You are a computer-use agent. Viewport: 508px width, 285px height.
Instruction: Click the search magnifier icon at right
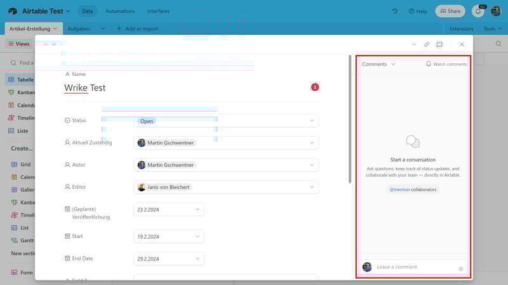coord(498,44)
